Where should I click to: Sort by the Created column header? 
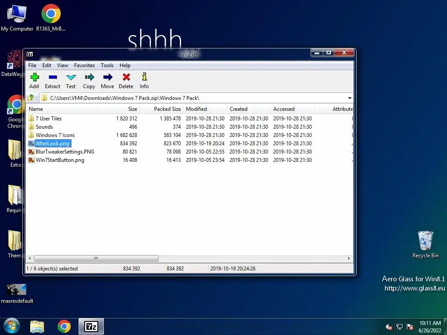[248, 109]
